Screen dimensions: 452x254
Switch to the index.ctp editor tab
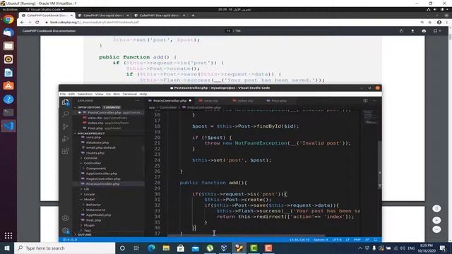pyautogui.click(x=245, y=101)
